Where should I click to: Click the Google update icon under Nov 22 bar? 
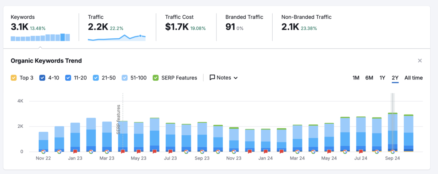43,151
